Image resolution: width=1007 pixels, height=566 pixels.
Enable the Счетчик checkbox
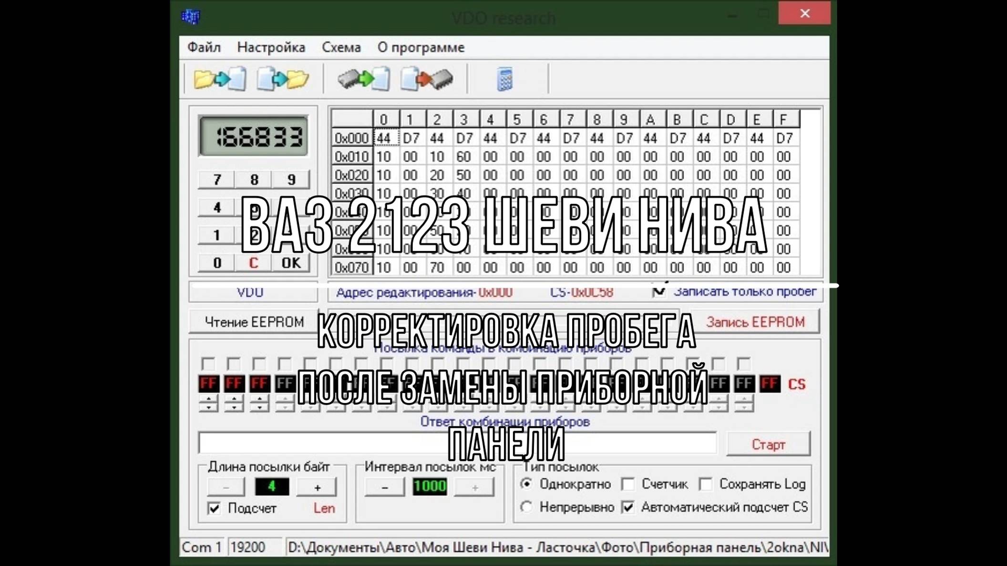pyautogui.click(x=628, y=485)
